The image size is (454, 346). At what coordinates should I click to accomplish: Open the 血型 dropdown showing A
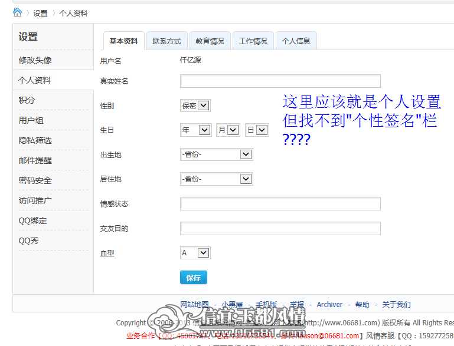(195, 253)
